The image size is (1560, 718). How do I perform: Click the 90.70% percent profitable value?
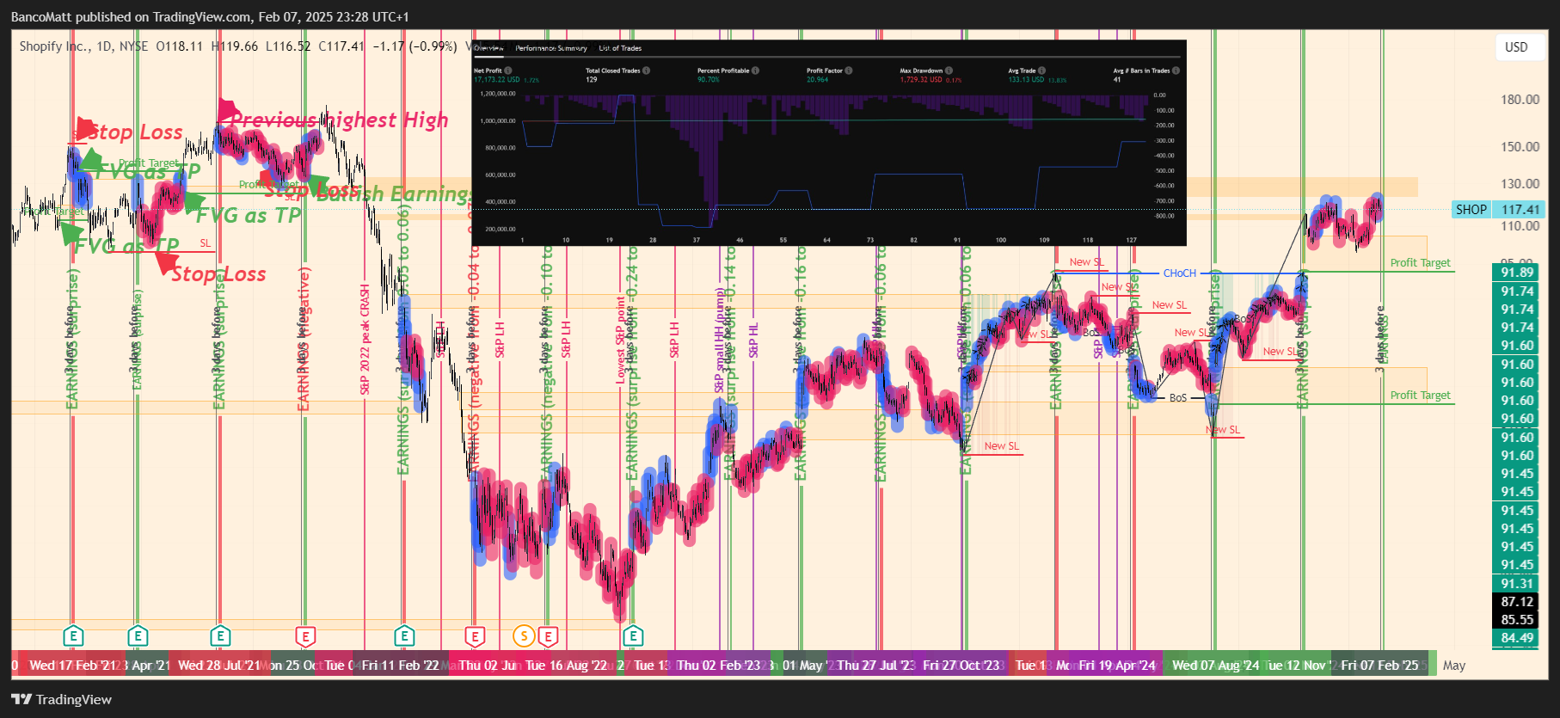click(x=708, y=80)
